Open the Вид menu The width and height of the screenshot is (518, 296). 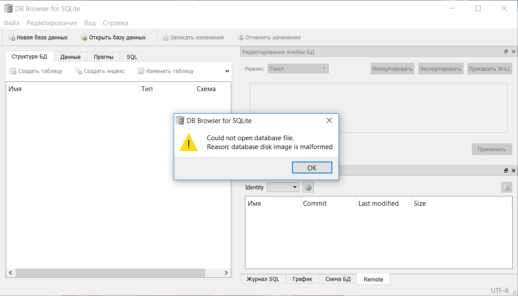pyautogui.click(x=90, y=23)
